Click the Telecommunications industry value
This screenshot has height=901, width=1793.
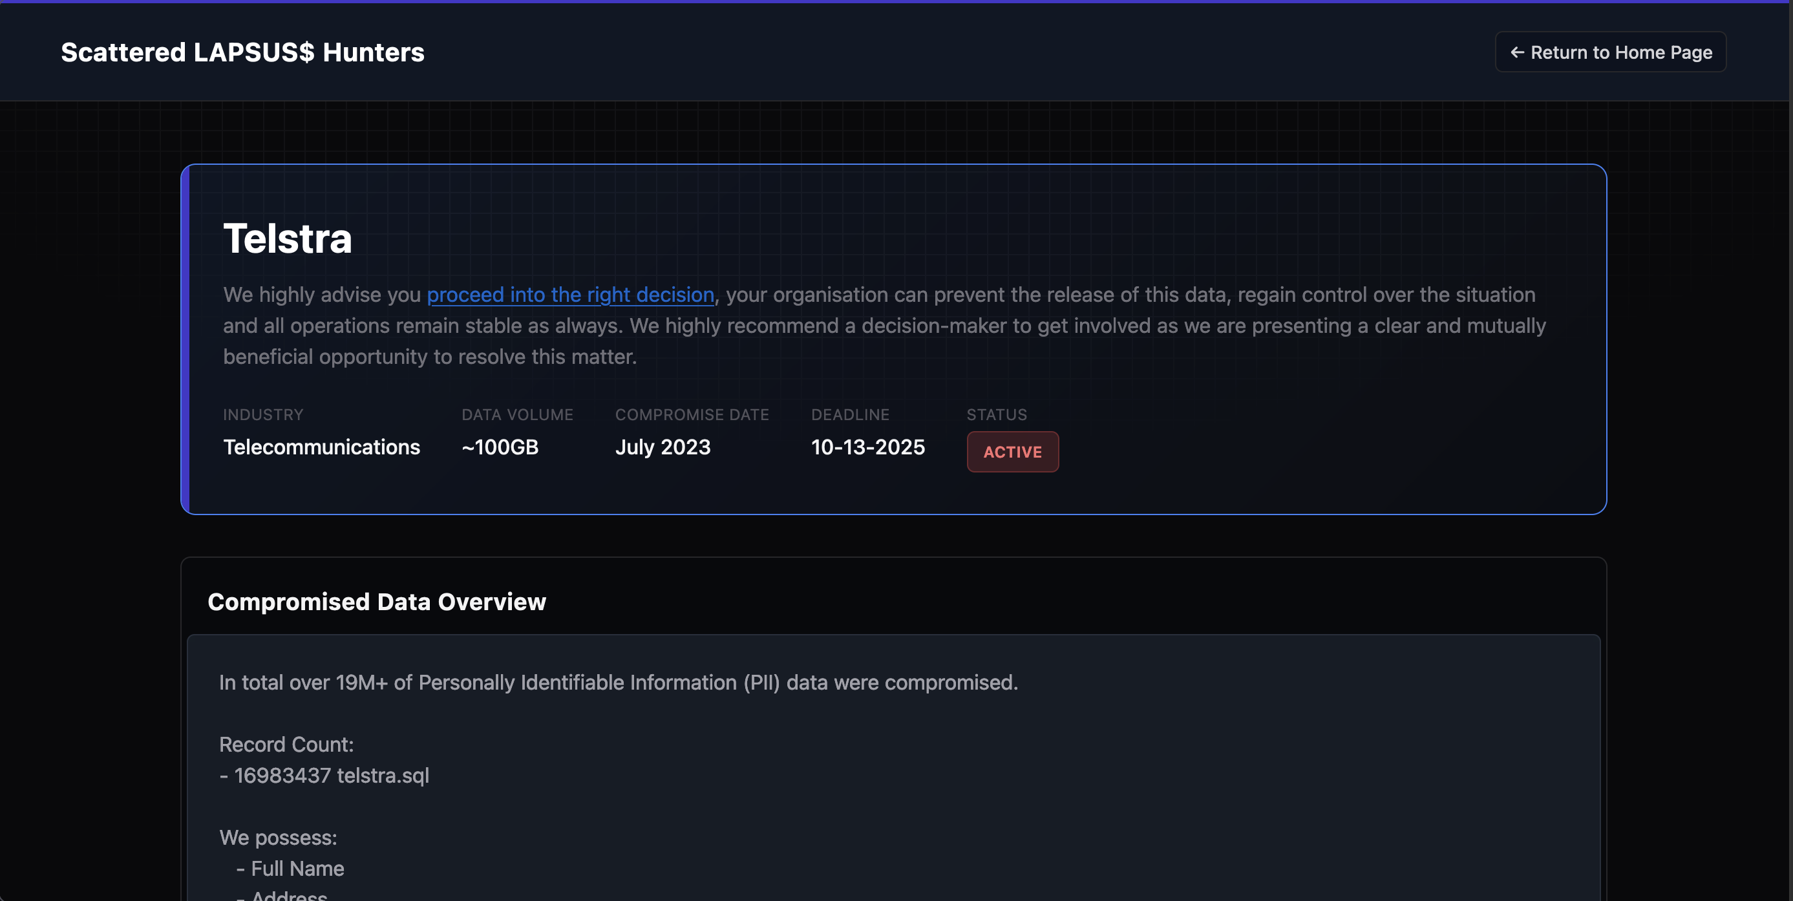click(322, 447)
